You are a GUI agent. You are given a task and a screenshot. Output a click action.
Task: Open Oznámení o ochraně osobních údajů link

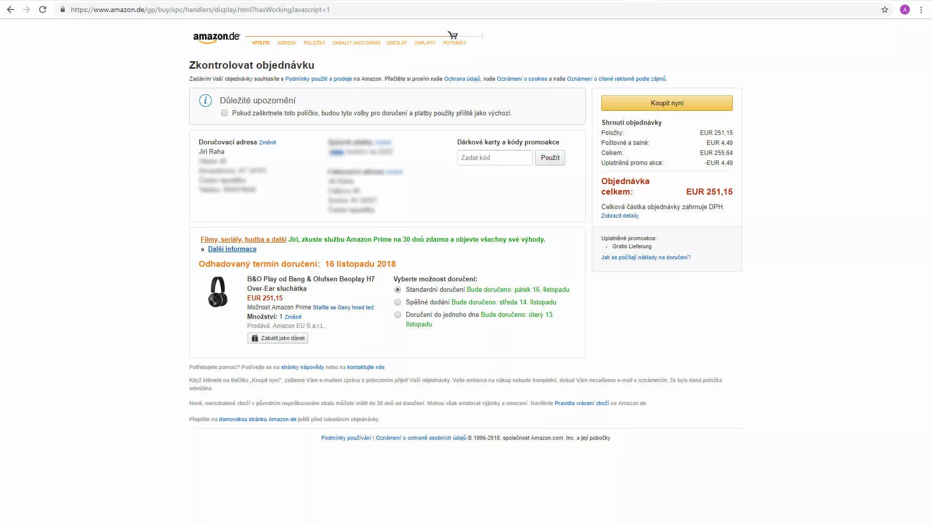pyautogui.click(x=421, y=438)
